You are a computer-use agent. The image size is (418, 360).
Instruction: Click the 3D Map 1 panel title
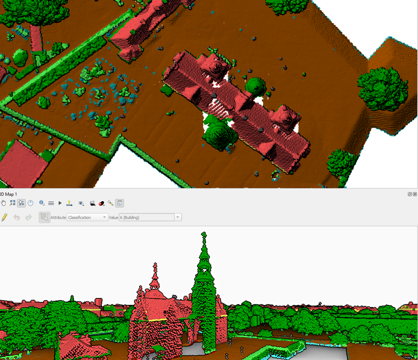tap(8, 194)
